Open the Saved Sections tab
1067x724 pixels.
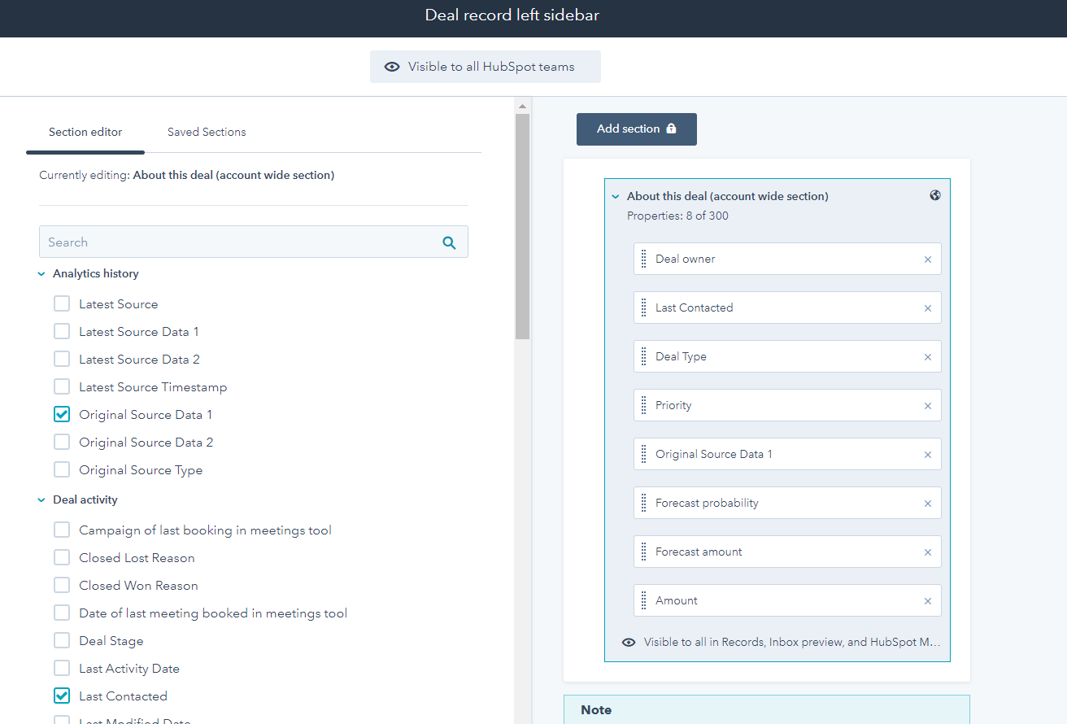[207, 132]
